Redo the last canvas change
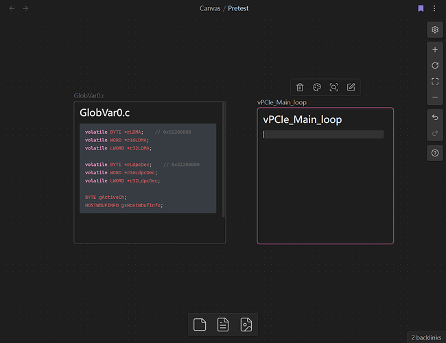Image resolution: width=446 pixels, height=343 pixels. coord(435,133)
